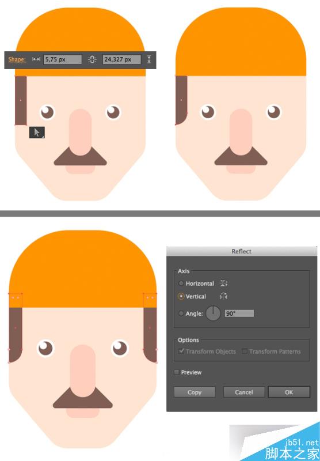Click the shape width icon
Viewport: 320px width, 461px height.
coord(36,59)
